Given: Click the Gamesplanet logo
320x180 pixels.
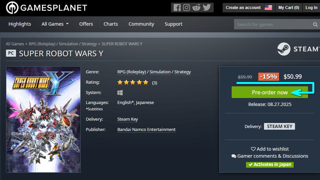Looking at the screenshot, I should point(47,8).
